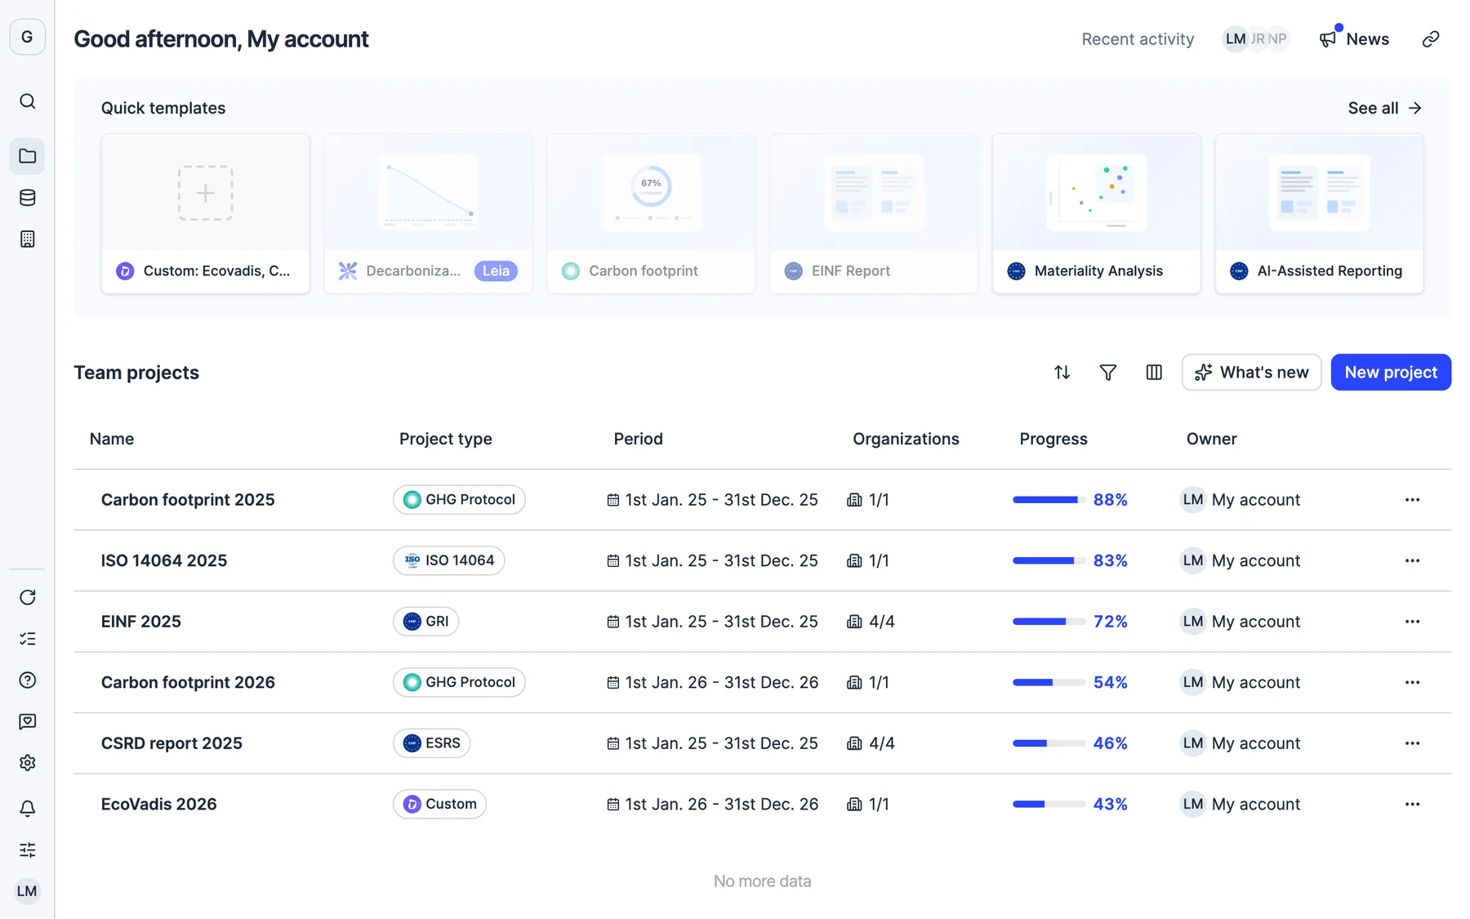This screenshot has width=1470, height=919.
Task: Open Recent activity
Action: [1138, 39]
